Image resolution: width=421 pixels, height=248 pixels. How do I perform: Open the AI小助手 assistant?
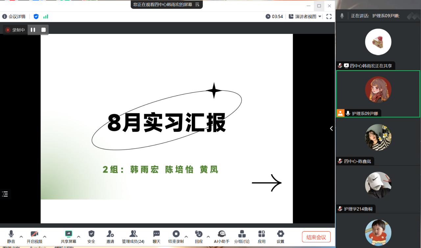tap(222, 234)
